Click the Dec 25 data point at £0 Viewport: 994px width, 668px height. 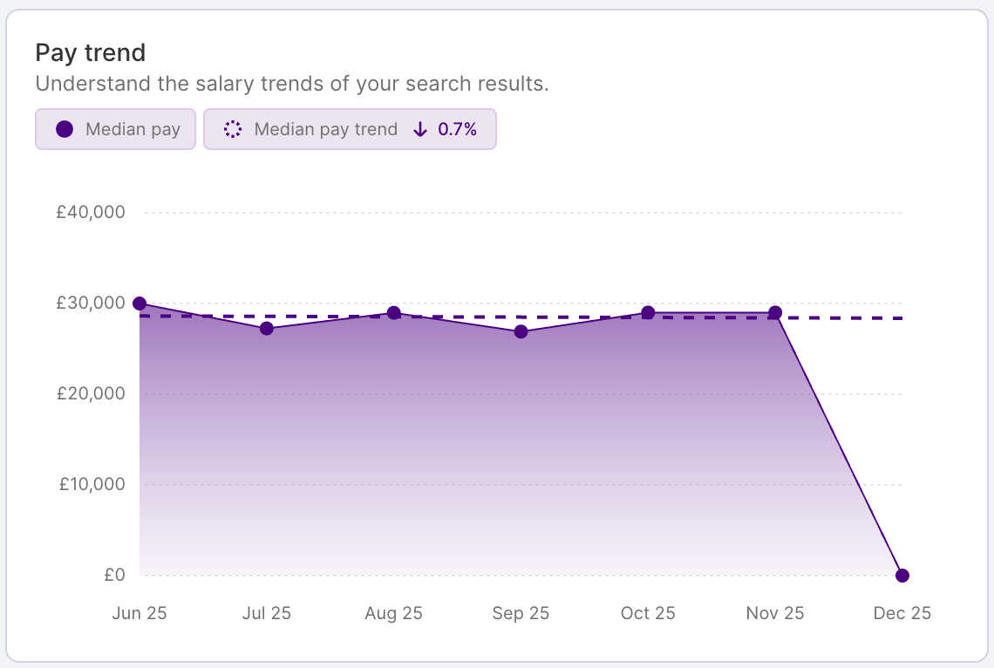pos(902,575)
